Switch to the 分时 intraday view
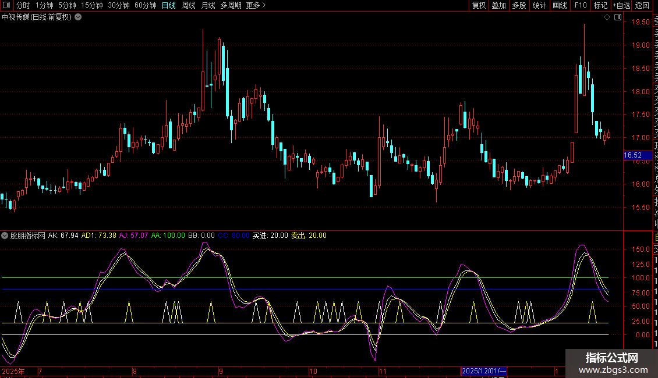The width and height of the screenshot is (658, 378). (23, 5)
